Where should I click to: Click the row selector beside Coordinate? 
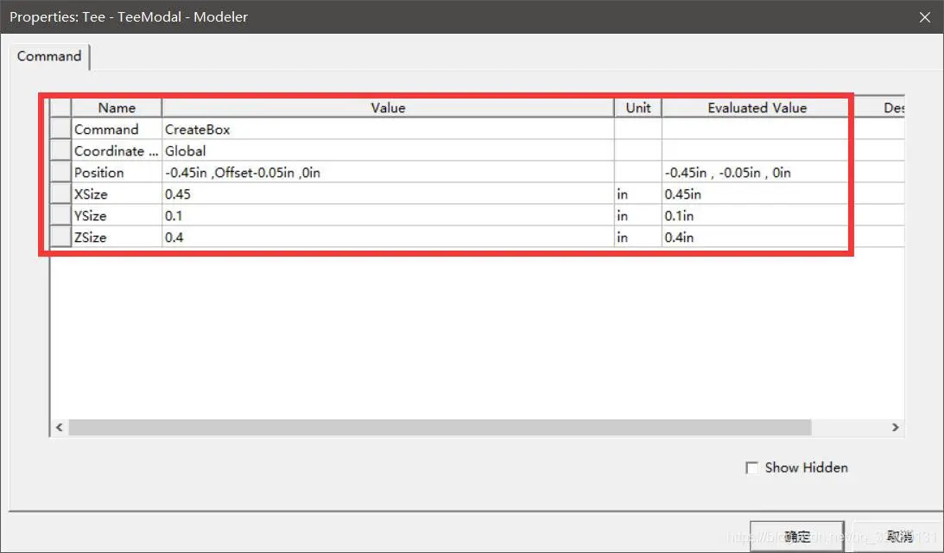tap(60, 150)
